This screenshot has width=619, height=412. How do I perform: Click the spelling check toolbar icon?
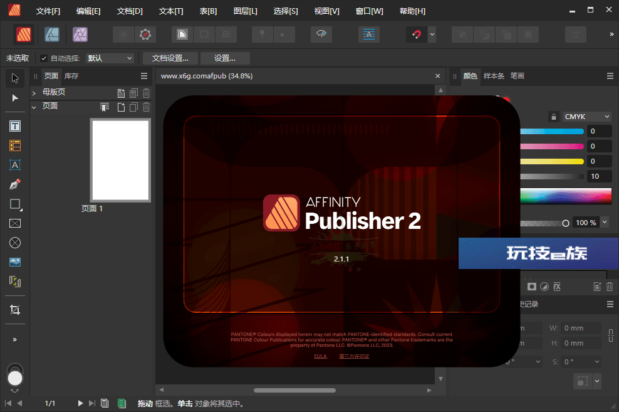point(321,34)
